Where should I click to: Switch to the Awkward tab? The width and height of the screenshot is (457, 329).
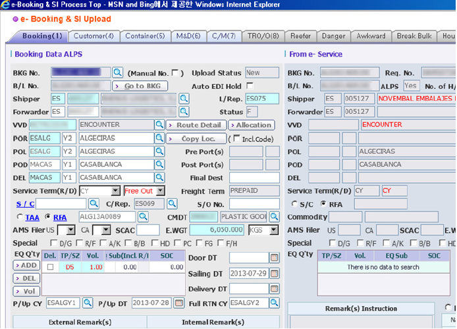[x=371, y=36]
